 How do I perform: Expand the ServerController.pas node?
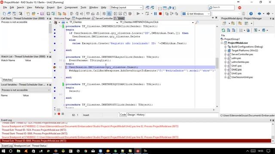coord(225,54)
